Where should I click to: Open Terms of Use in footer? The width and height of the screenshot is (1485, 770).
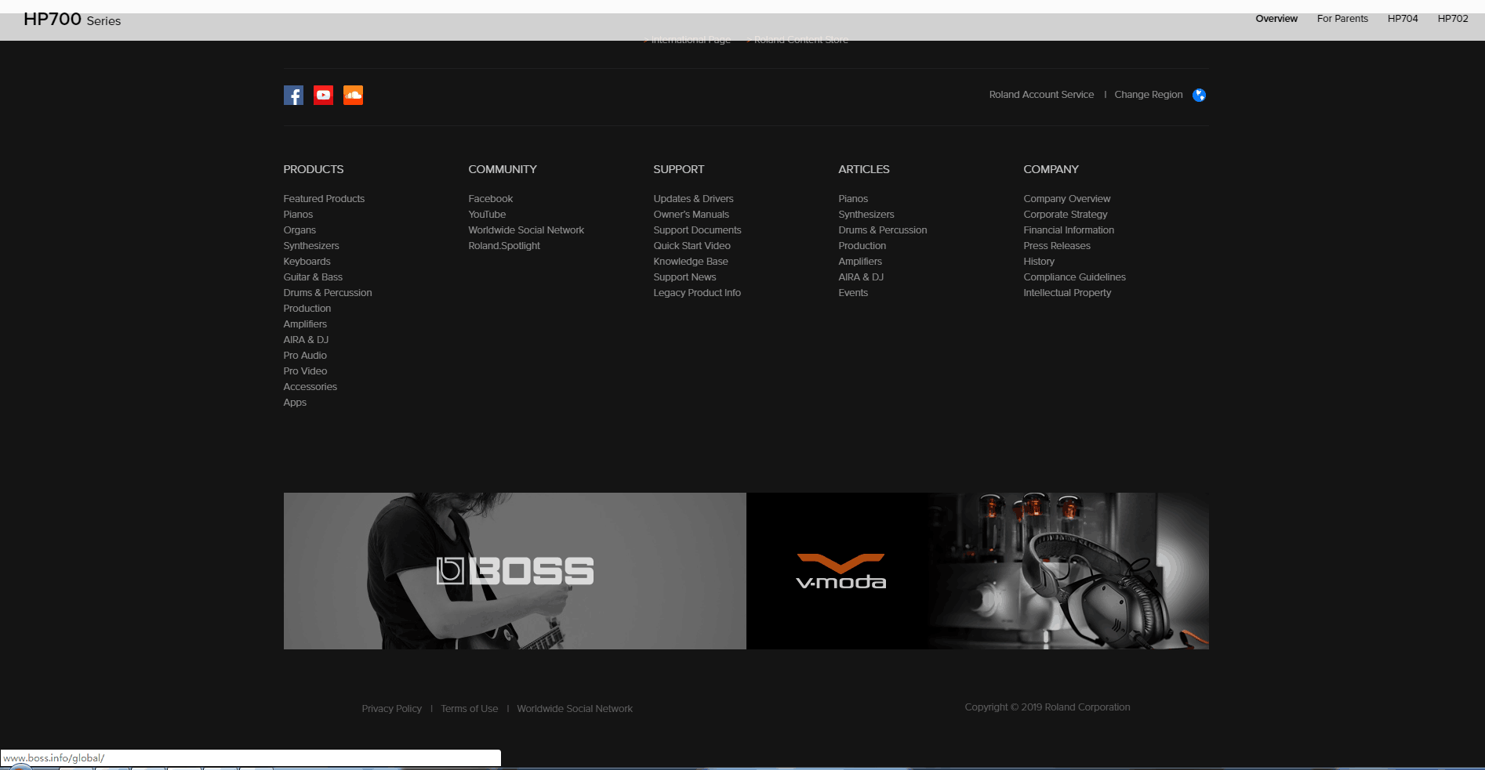click(469, 709)
